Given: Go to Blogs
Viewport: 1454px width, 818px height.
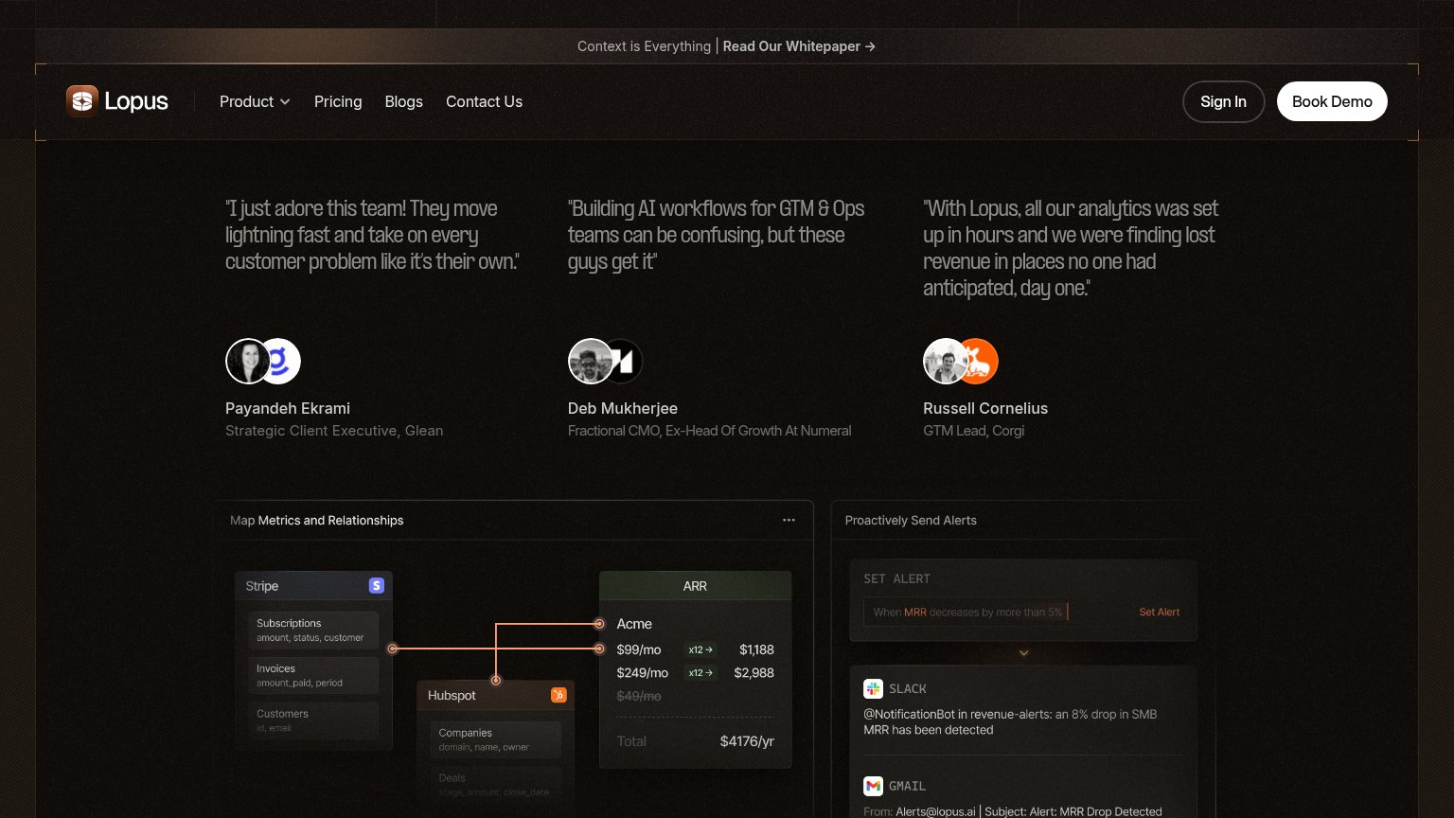Looking at the screenshot, I should (403, 101).
